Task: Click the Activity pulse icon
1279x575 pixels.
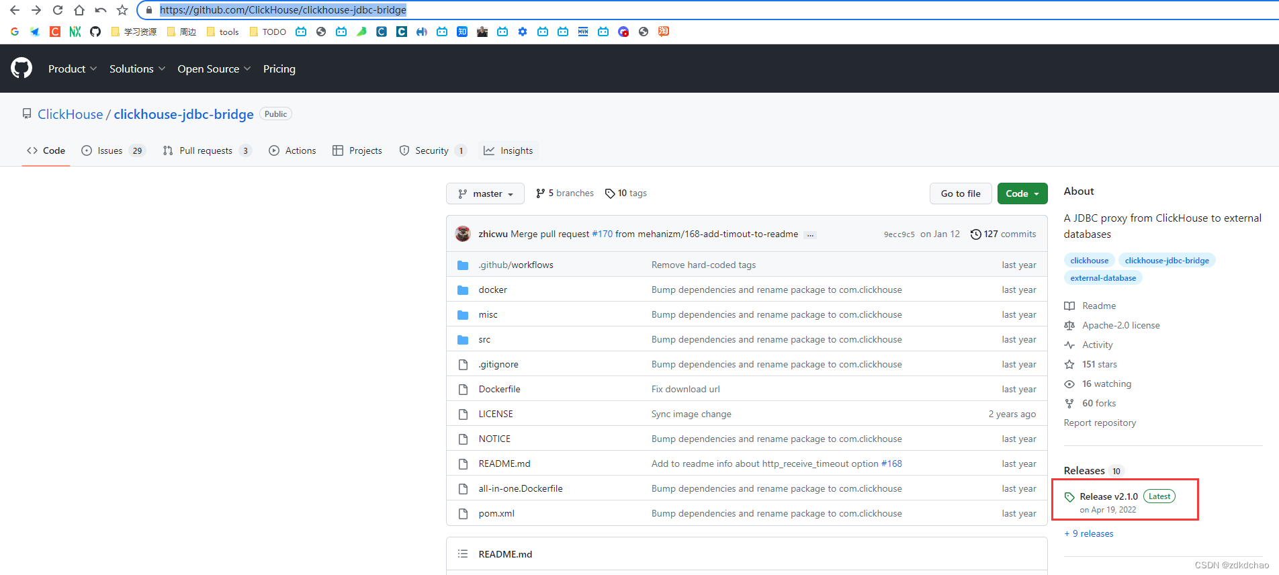Action: (x=1069, y=345)
